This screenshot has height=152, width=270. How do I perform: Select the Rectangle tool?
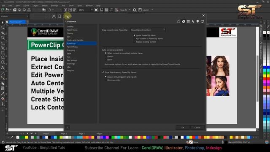tap(3, 52)
